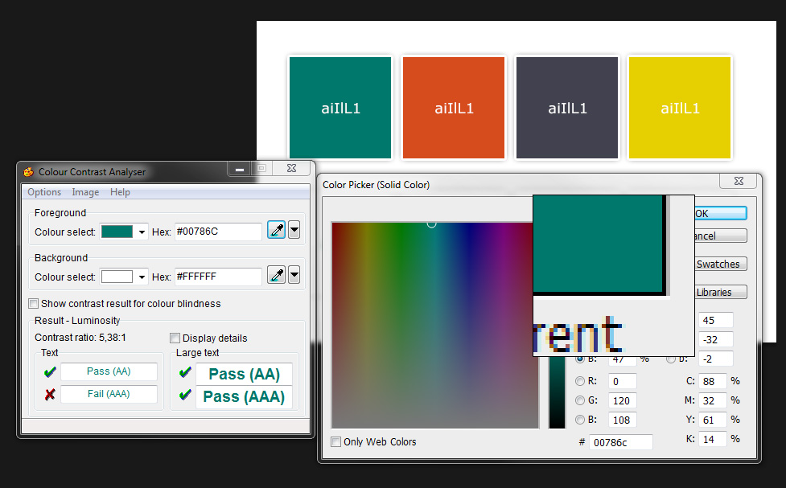
Task: Click the red cross beside Fail (AAA)
Action: [x=50, y=394]
